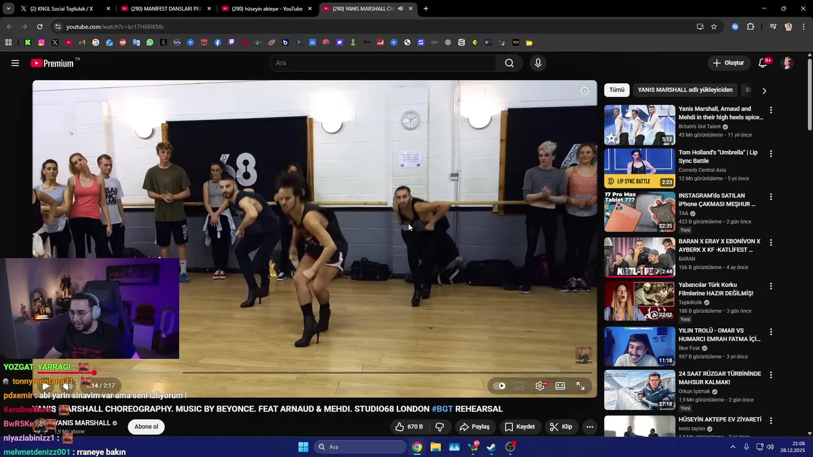Open the Lip Sync Battle video thumbnail

(640, 168)
